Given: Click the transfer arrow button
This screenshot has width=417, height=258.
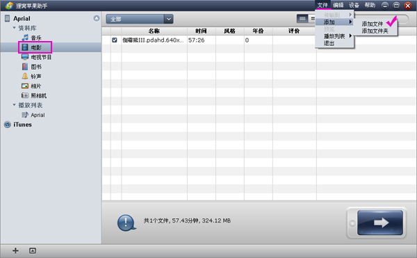Looking at the screenshot, I should click(380, 223).
